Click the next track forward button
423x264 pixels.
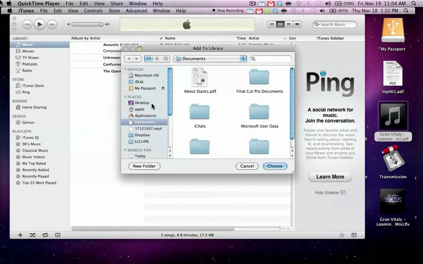52,25
